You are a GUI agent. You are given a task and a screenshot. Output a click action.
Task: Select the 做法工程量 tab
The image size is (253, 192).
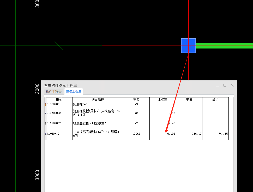[x=74, y=91]
